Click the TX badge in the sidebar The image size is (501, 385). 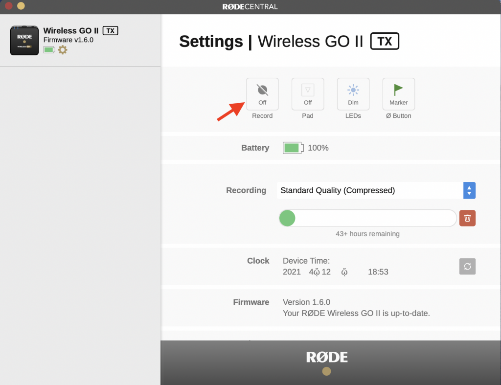click(x=110, y=31)
